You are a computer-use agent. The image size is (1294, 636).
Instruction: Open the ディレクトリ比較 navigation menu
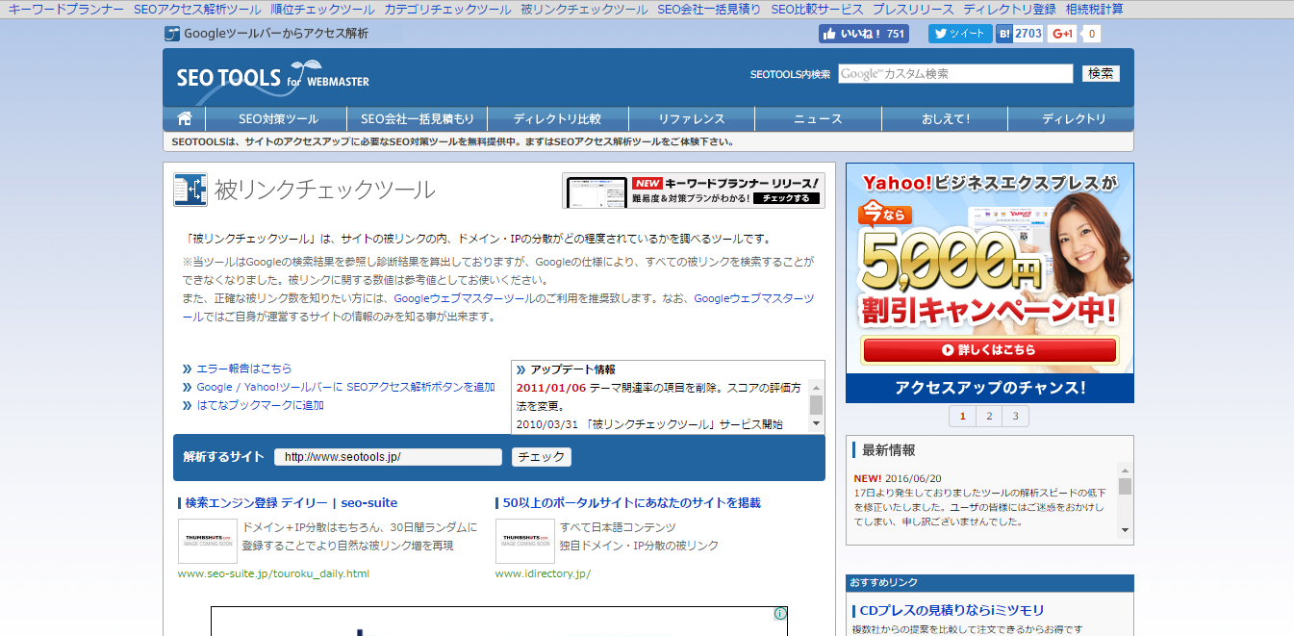click(x=557, y=119)
